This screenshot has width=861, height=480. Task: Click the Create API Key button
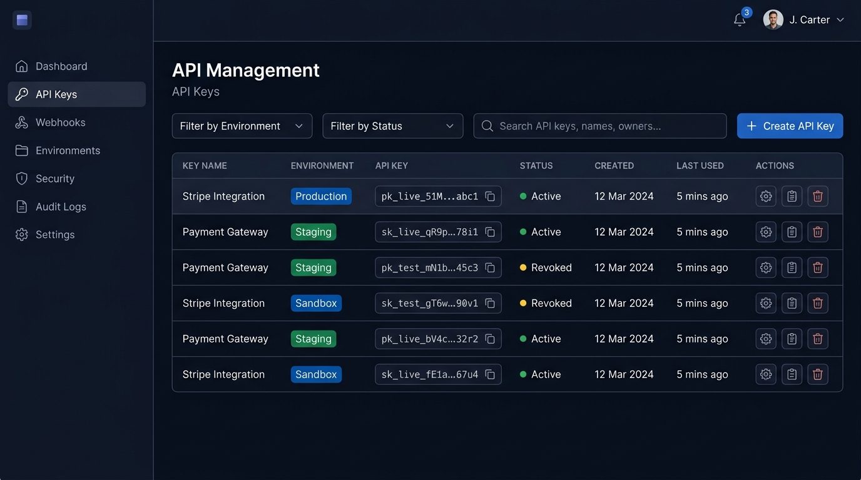(790, 126)
